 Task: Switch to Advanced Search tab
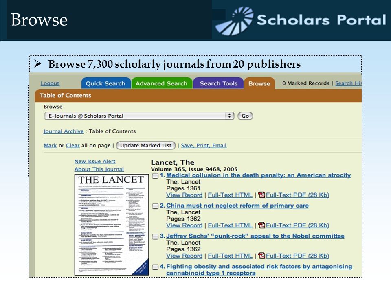(162, 83)
